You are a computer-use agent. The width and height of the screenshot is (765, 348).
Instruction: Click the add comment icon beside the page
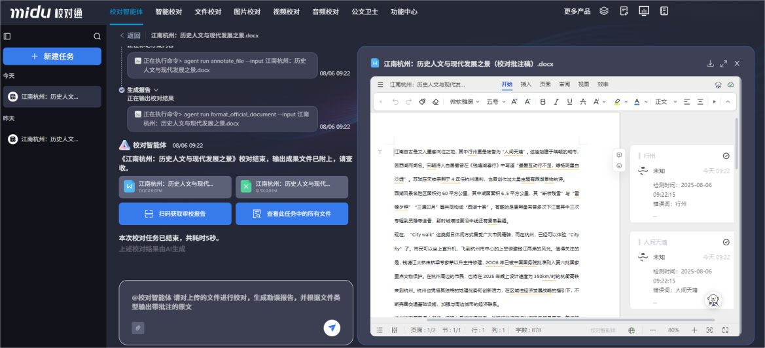(619, 155)
